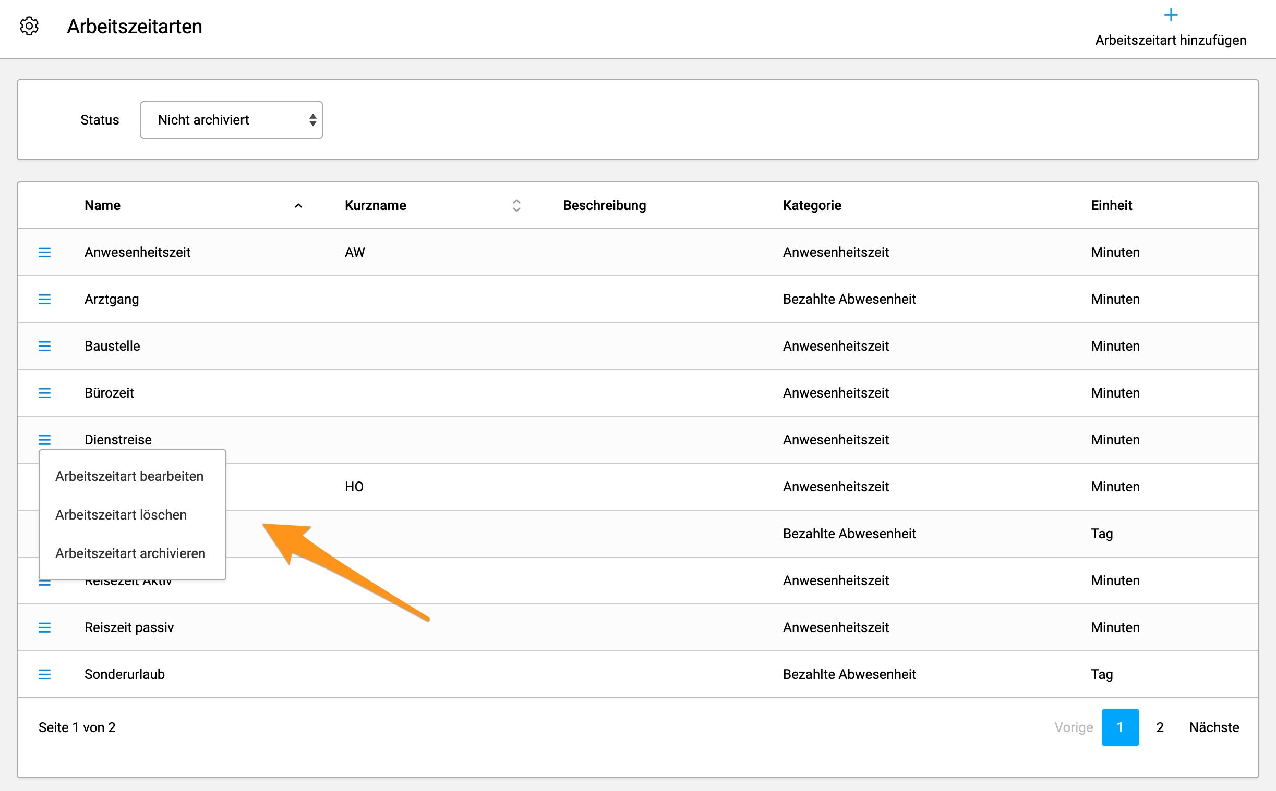The image size is (1276, 791).
Task: Click the plus icon to add Arbeitszeitart
Action: coord(1171,15)
